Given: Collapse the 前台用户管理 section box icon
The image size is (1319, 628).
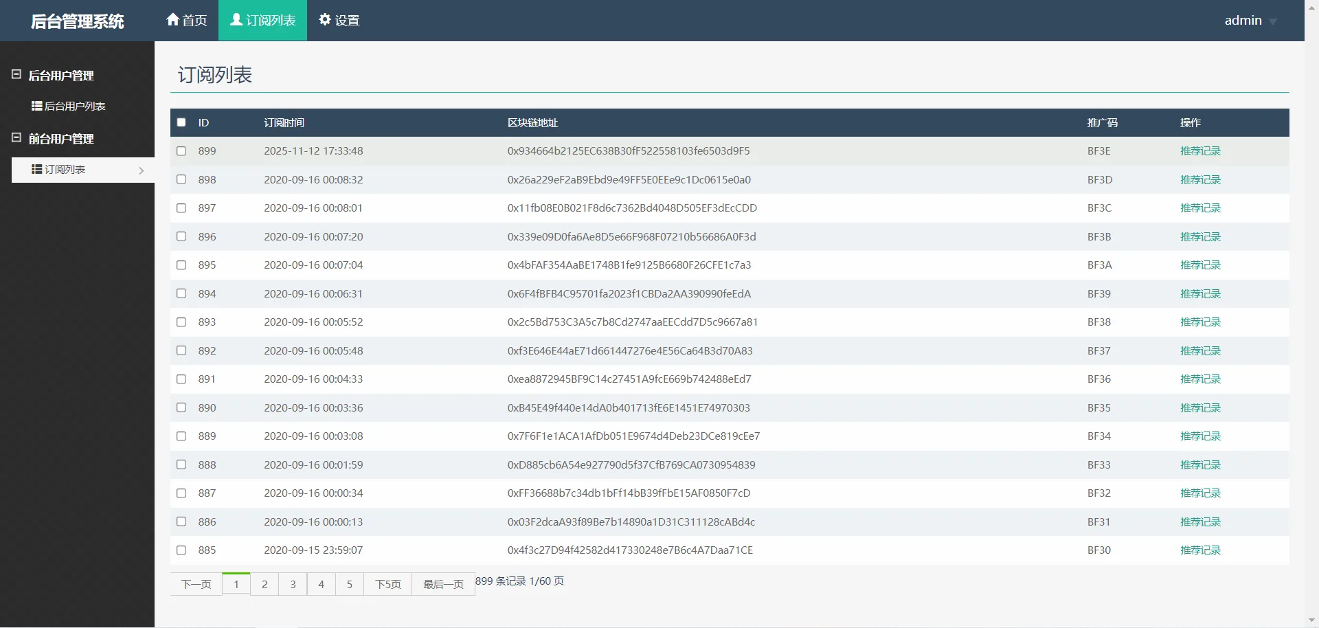Looking at the screenshot, I should pos(16,137).
